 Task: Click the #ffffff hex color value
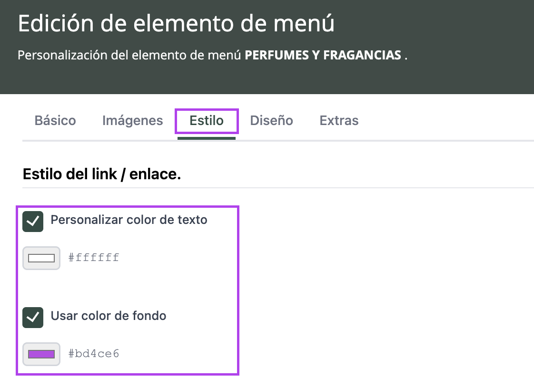tap(94, 258)
